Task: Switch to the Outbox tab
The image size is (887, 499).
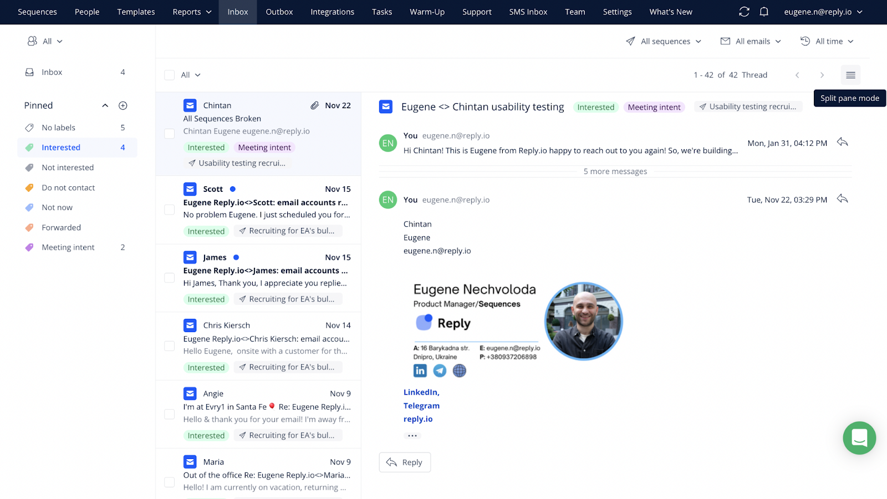Action: 279,12
